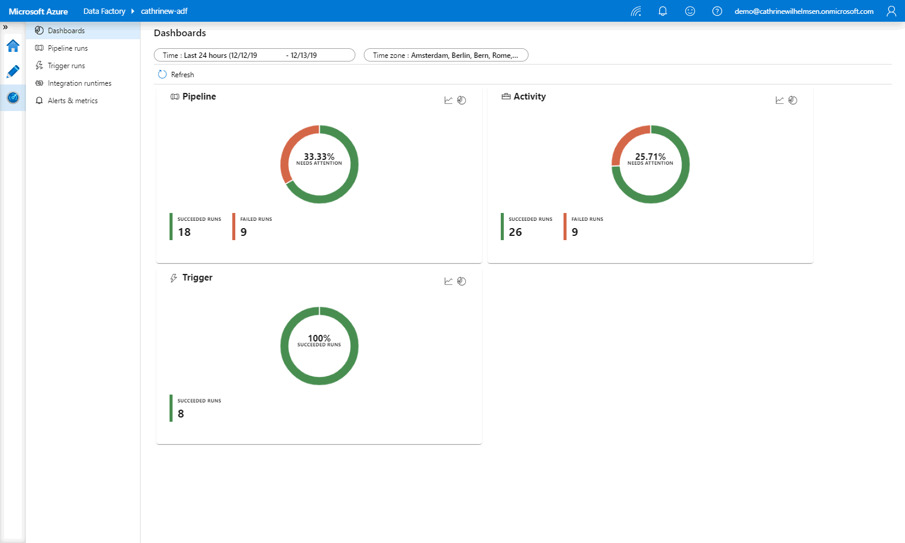This screenshot has height=543, width=905.
Task: Click the feedback smiley icon
Action: 690,11
